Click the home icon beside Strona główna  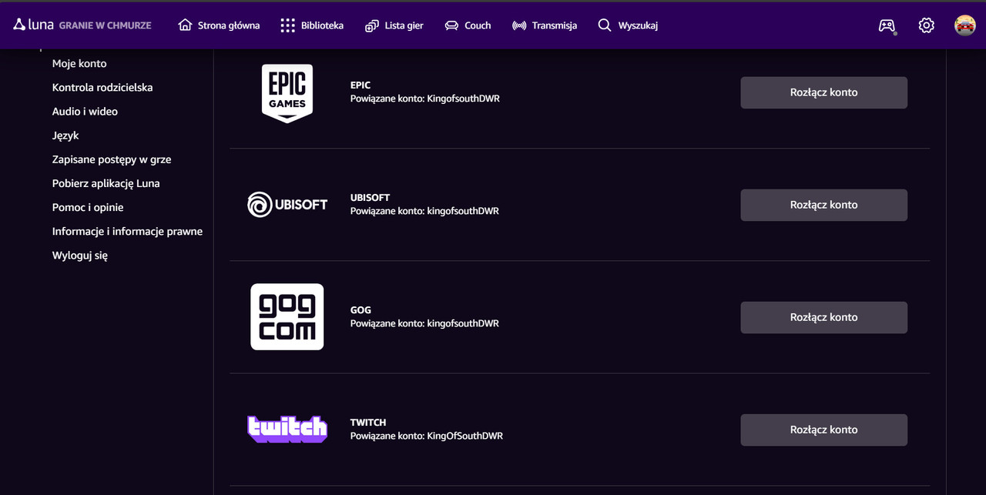185,25
